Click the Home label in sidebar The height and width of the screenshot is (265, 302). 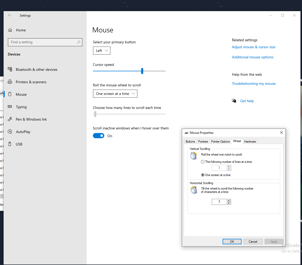click(x=21, y=30)
